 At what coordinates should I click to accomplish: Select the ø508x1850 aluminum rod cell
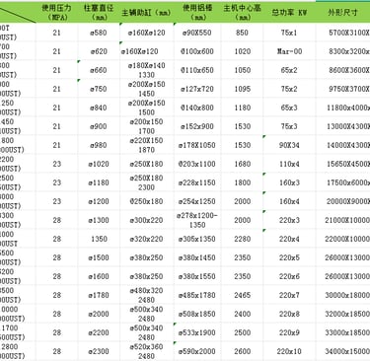(x=197, y=314)
